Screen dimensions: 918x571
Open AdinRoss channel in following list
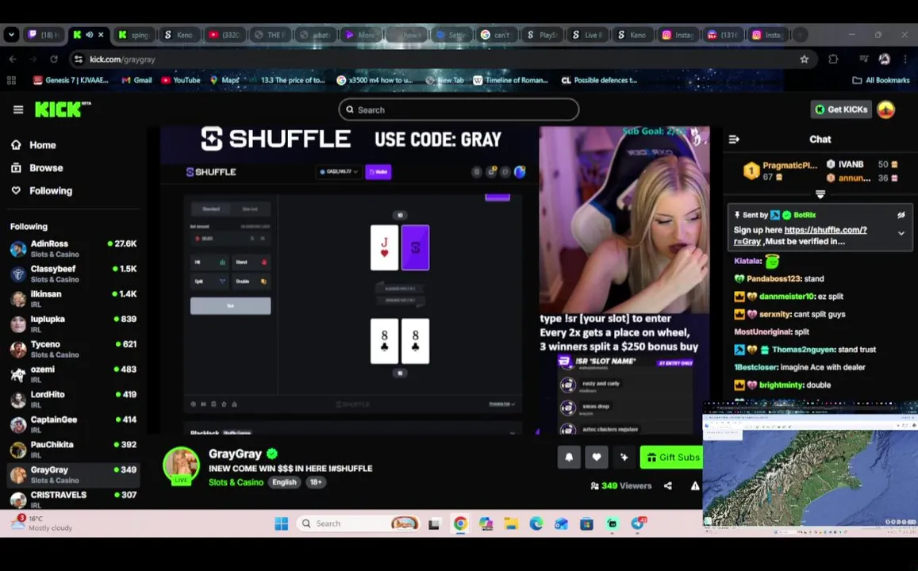(x=73, y=249)
